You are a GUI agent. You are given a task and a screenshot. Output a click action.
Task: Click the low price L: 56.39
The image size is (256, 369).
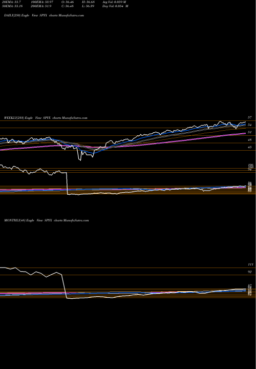88,6
